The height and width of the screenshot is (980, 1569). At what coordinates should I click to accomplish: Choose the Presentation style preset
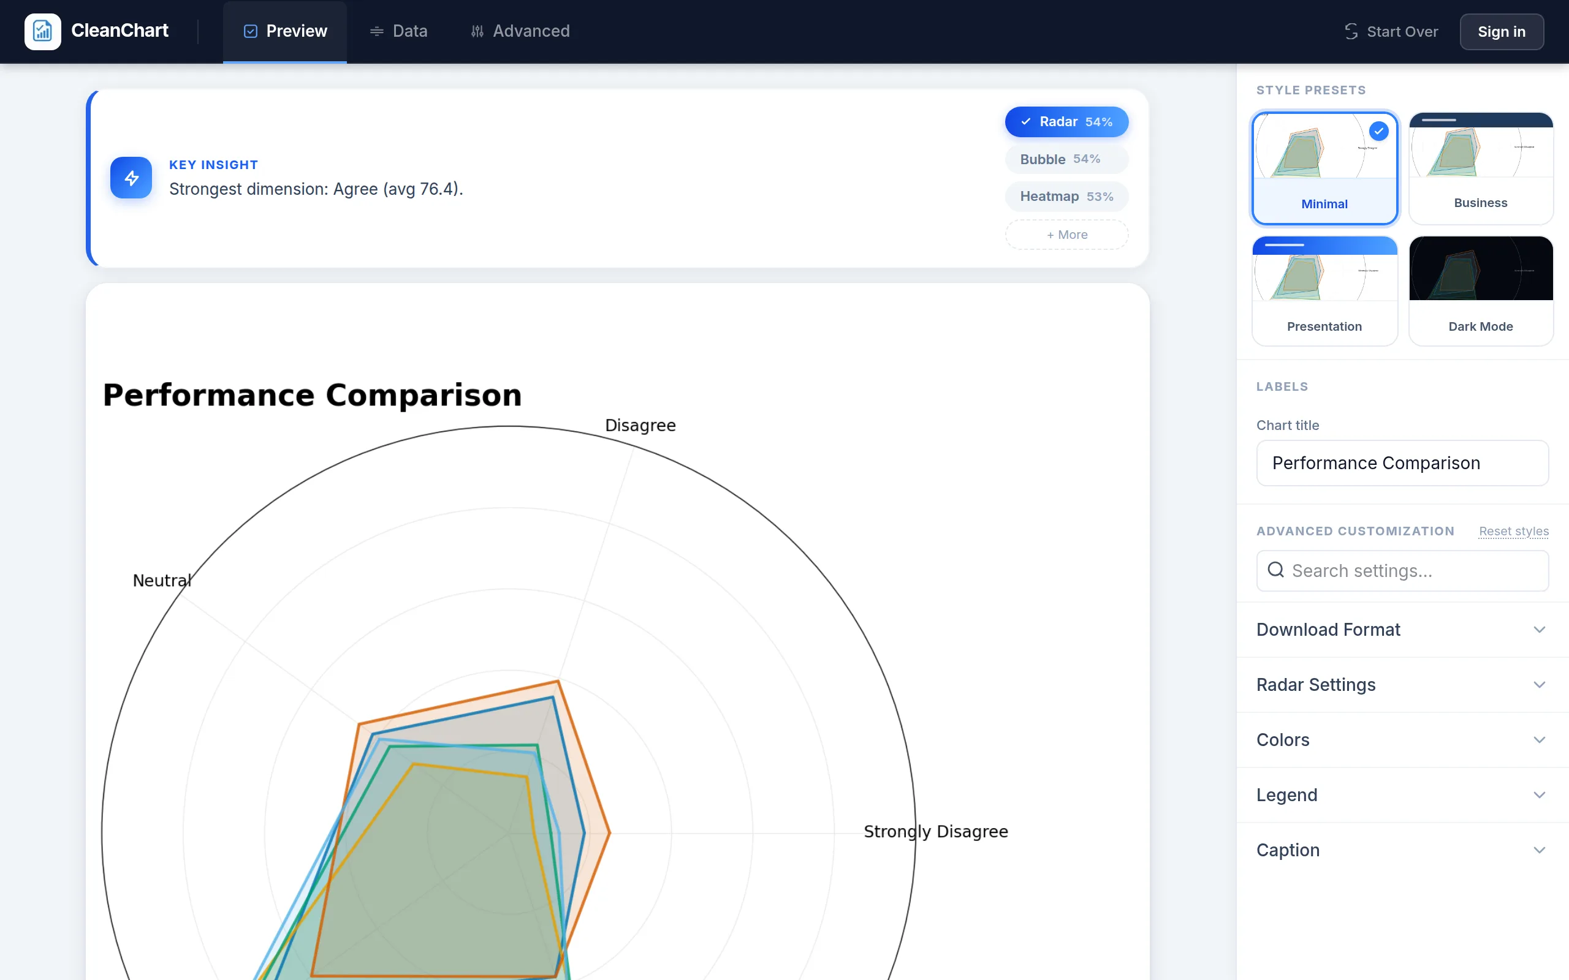pos(1324,291)
